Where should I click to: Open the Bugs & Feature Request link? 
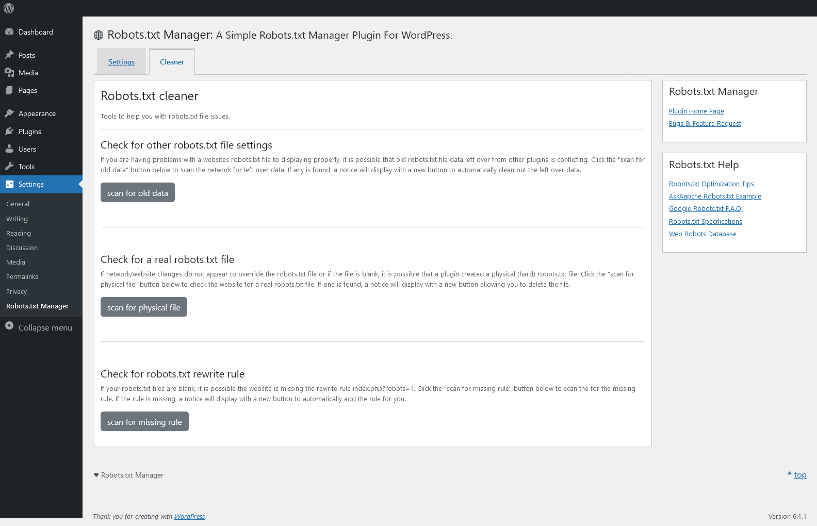(x=705, y=123)
